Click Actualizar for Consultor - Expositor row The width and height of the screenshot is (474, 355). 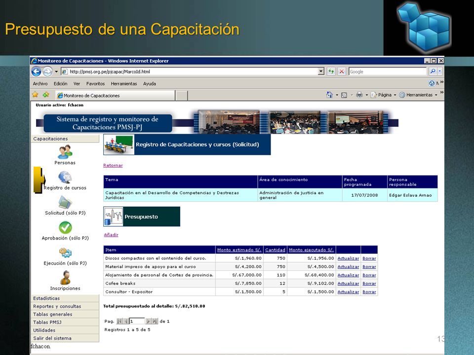348,292
